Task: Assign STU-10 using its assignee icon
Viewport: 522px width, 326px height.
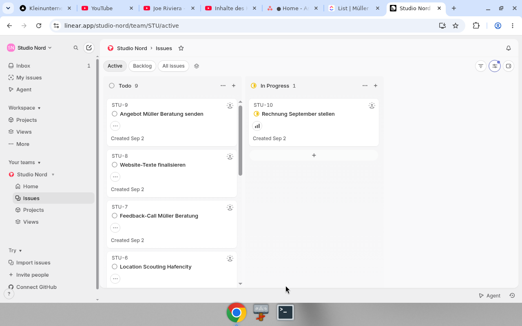Action: coord(372,106)
